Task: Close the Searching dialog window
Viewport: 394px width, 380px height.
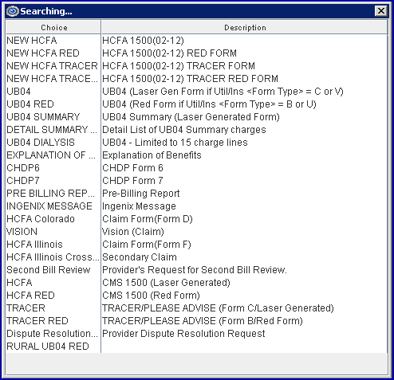Action: pyautogui.click(x=381, y=11)
